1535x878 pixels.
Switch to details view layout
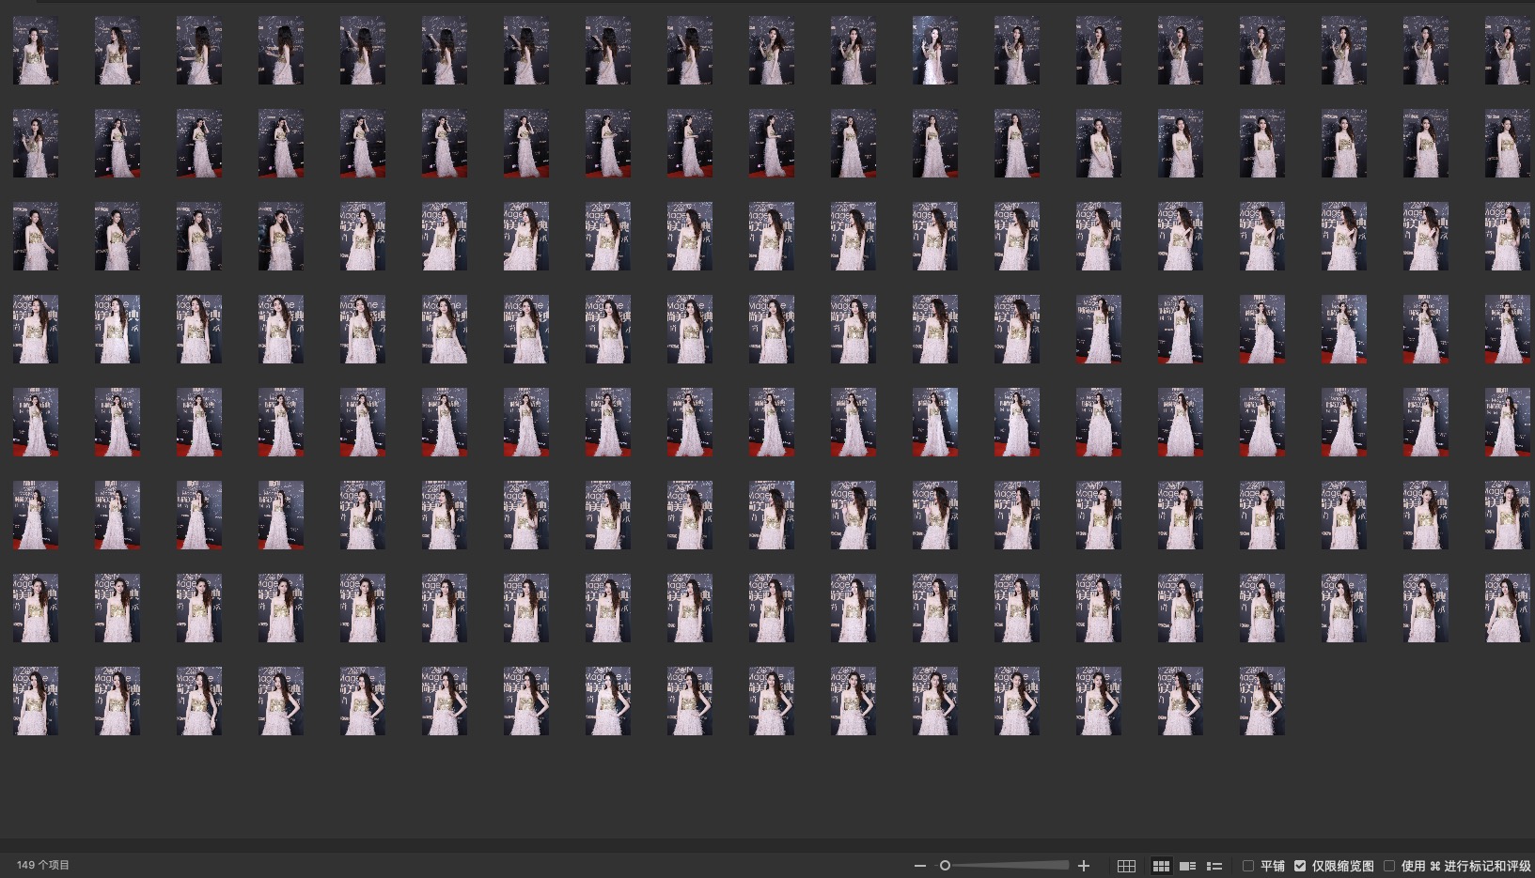pyautogui.click(x=1187, y=866)
